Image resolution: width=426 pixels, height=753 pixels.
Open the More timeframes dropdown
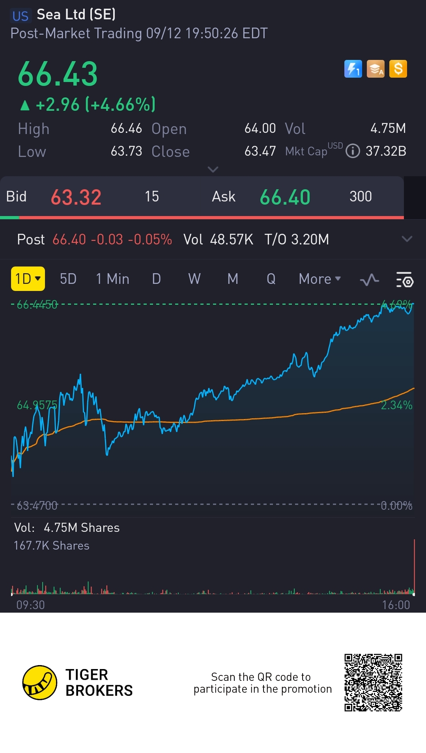click(320, 279)
